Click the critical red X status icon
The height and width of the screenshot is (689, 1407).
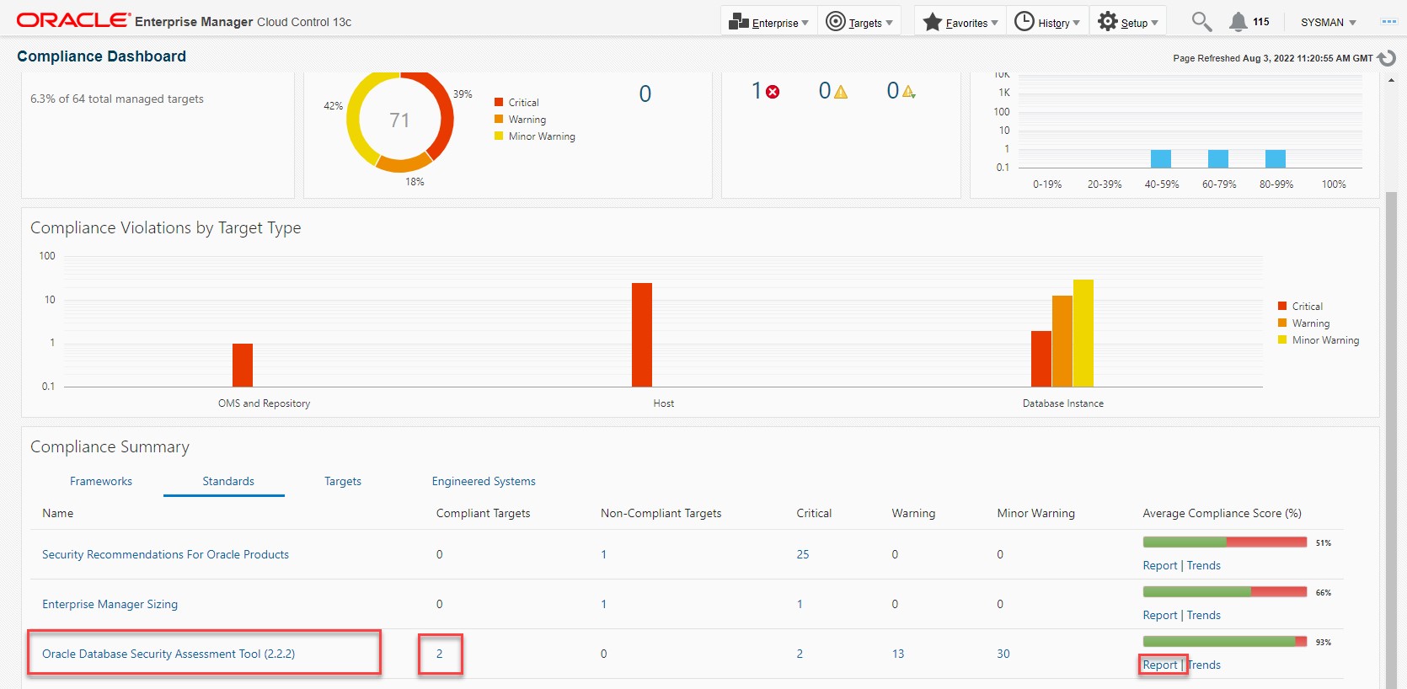point(773,92)
